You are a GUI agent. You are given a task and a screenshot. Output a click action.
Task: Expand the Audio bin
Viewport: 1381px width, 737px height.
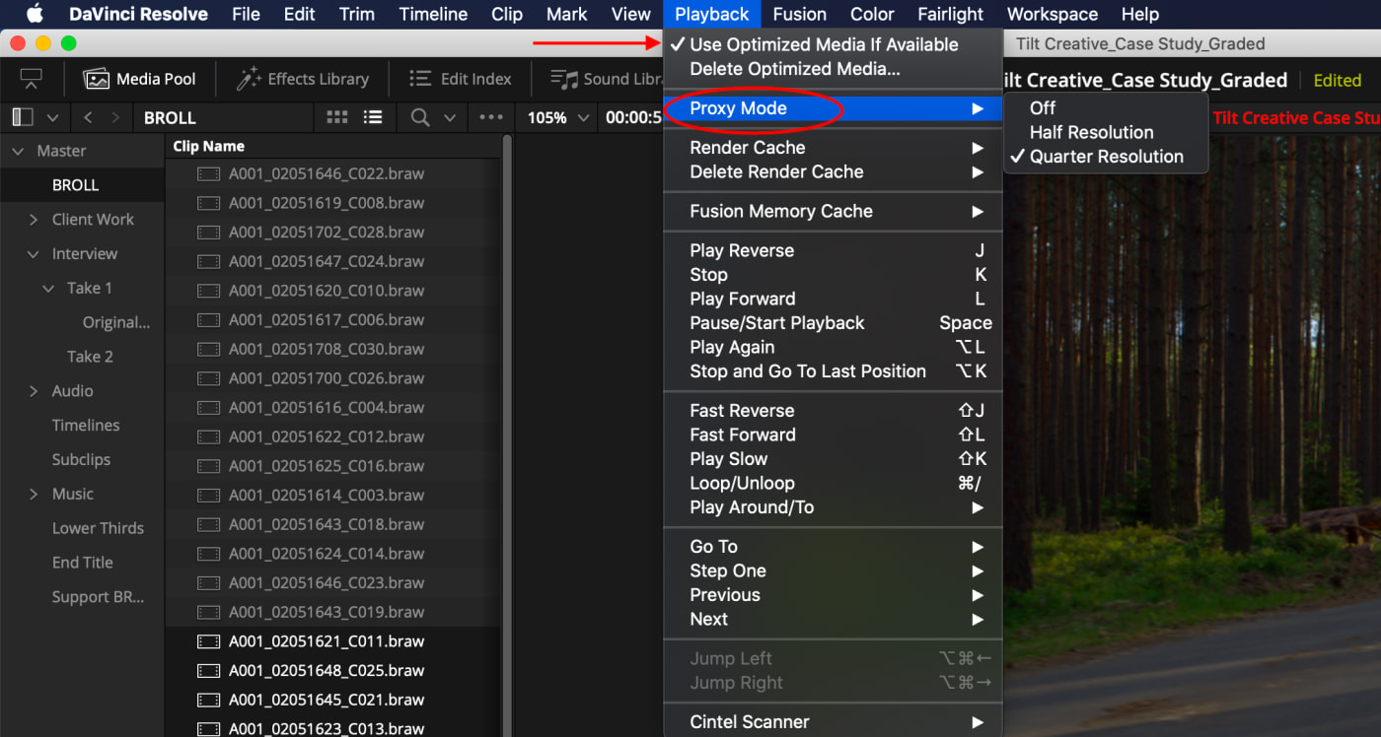34,391
